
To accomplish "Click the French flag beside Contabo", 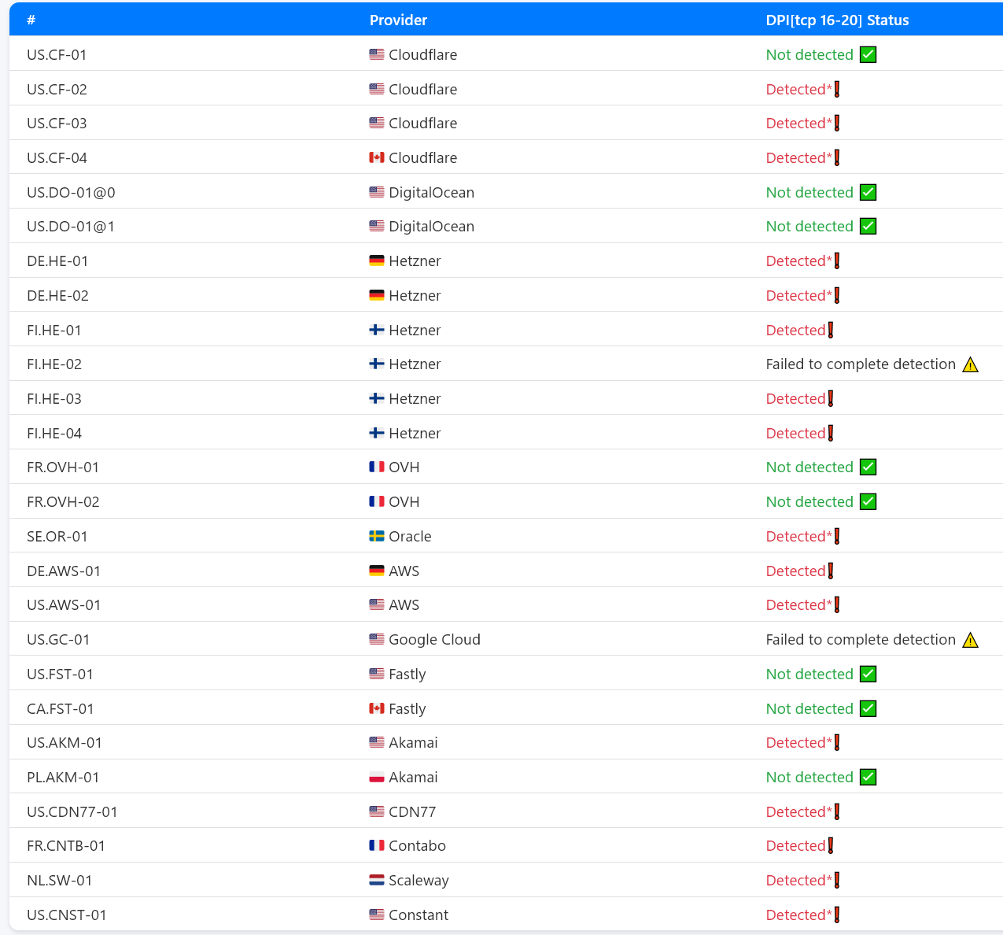I will (x=377, y=845).
